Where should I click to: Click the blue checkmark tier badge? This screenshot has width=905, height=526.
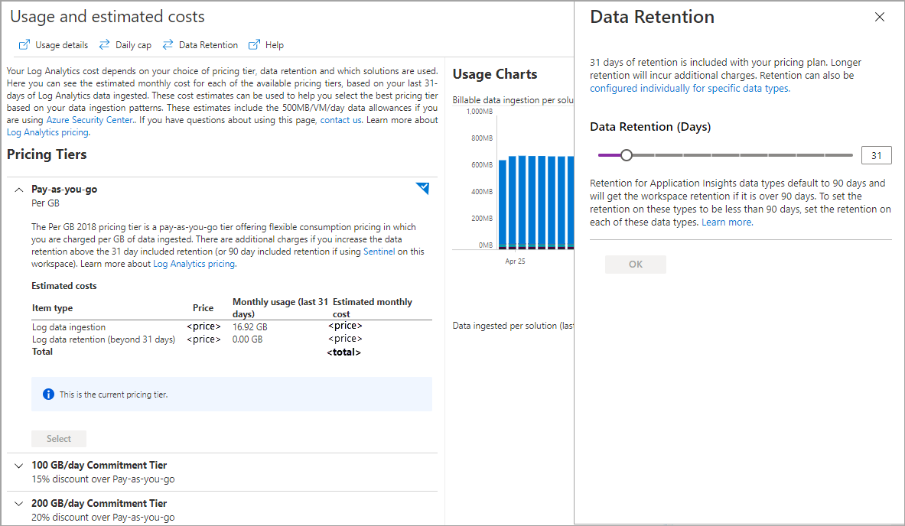(422, 188)
